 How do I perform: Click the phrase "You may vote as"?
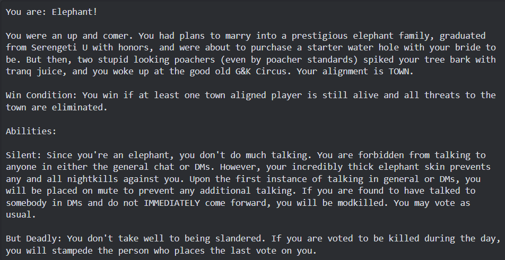click(x=432, y=203)
